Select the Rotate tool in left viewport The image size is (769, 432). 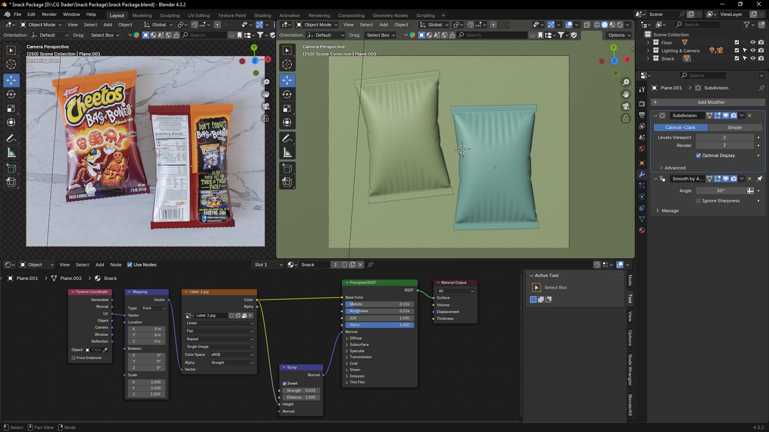coord(11,94)
